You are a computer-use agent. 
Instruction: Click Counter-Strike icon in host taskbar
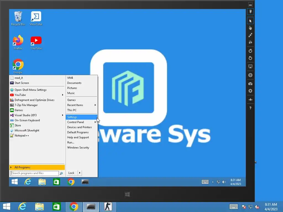point(108,206)
